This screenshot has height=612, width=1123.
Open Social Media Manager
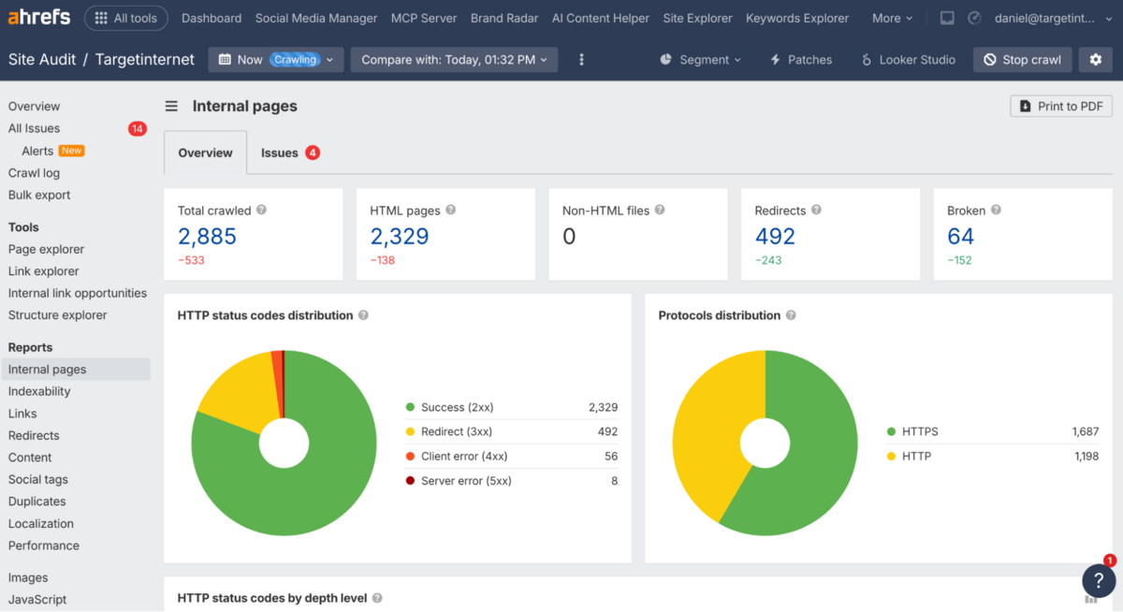pos(316,18)
